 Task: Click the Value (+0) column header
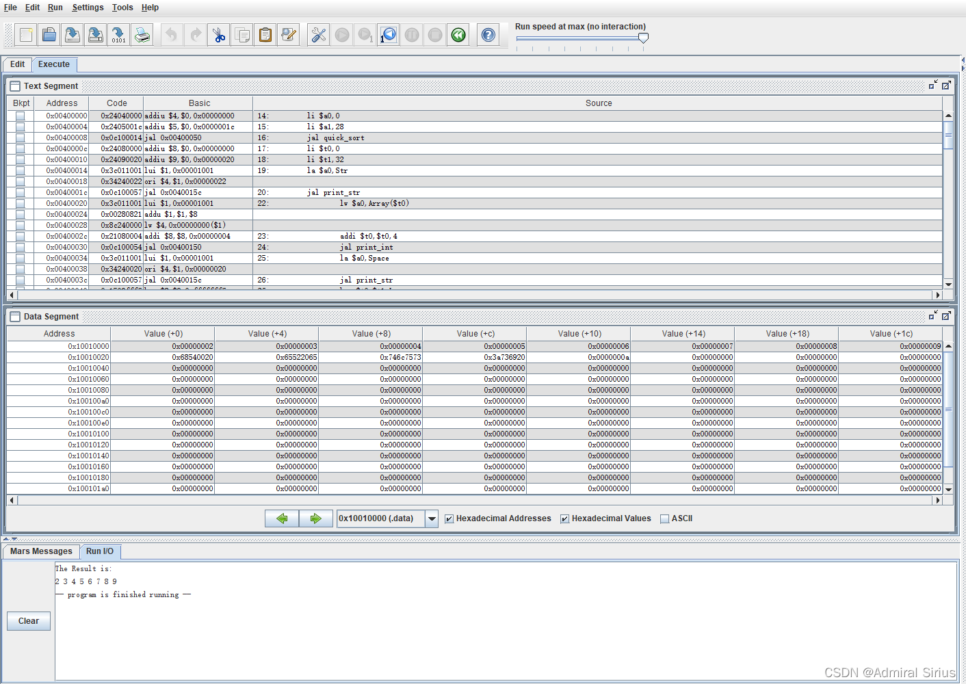(163, 334)
